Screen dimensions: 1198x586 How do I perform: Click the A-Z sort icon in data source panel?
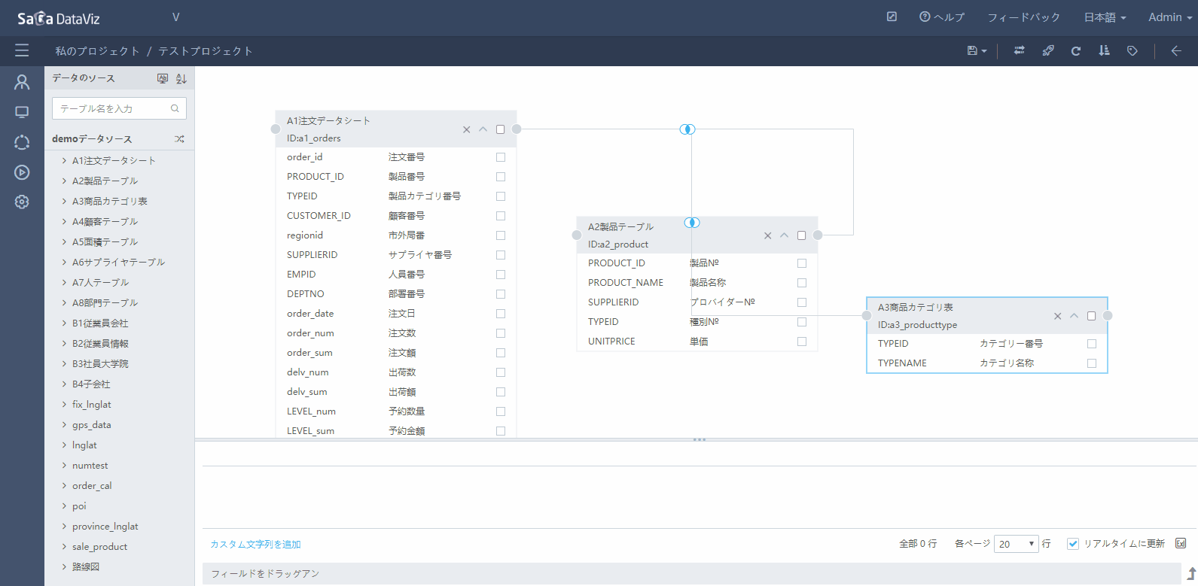pos(181,78)
